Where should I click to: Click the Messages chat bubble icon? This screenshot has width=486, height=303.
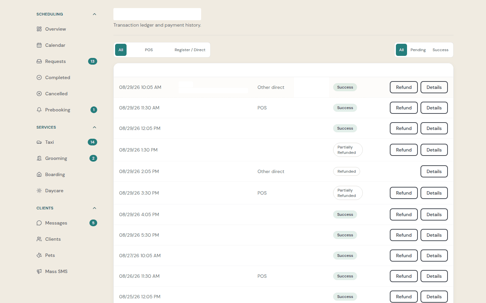pos(39,223)
